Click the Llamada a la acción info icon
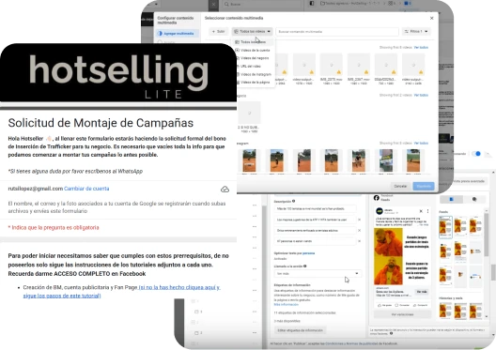Image resolution: width=496 pixels, height=350 pixels. pos(305,266)
